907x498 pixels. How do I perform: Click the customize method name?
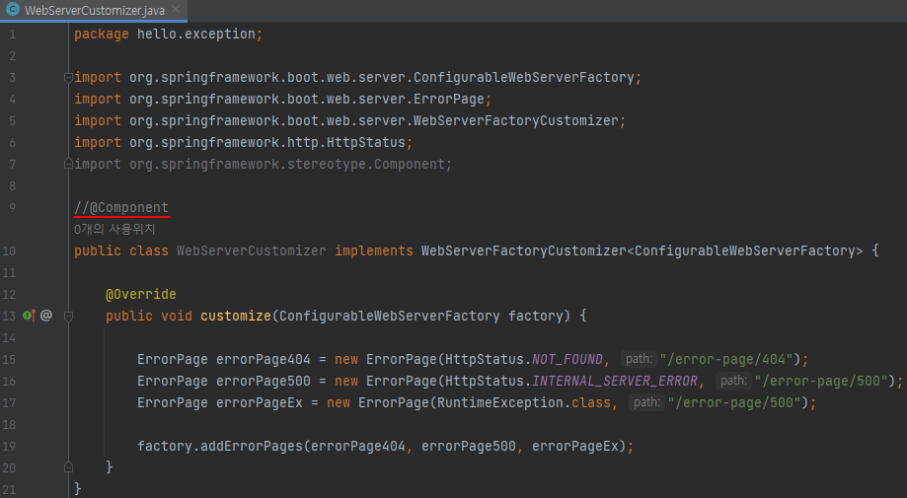[x=236, y=316]
